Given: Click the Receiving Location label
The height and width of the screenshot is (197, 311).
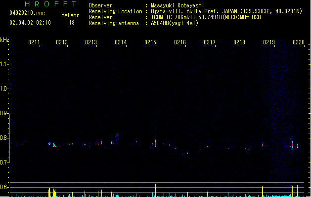Looking at the screenshot, I should 115,11.
